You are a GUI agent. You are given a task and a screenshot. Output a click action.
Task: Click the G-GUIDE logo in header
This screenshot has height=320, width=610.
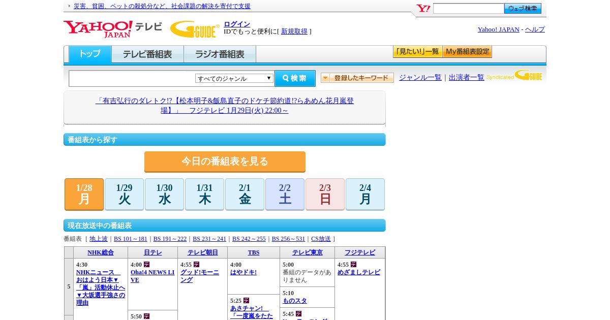click(x=194, y=29)
